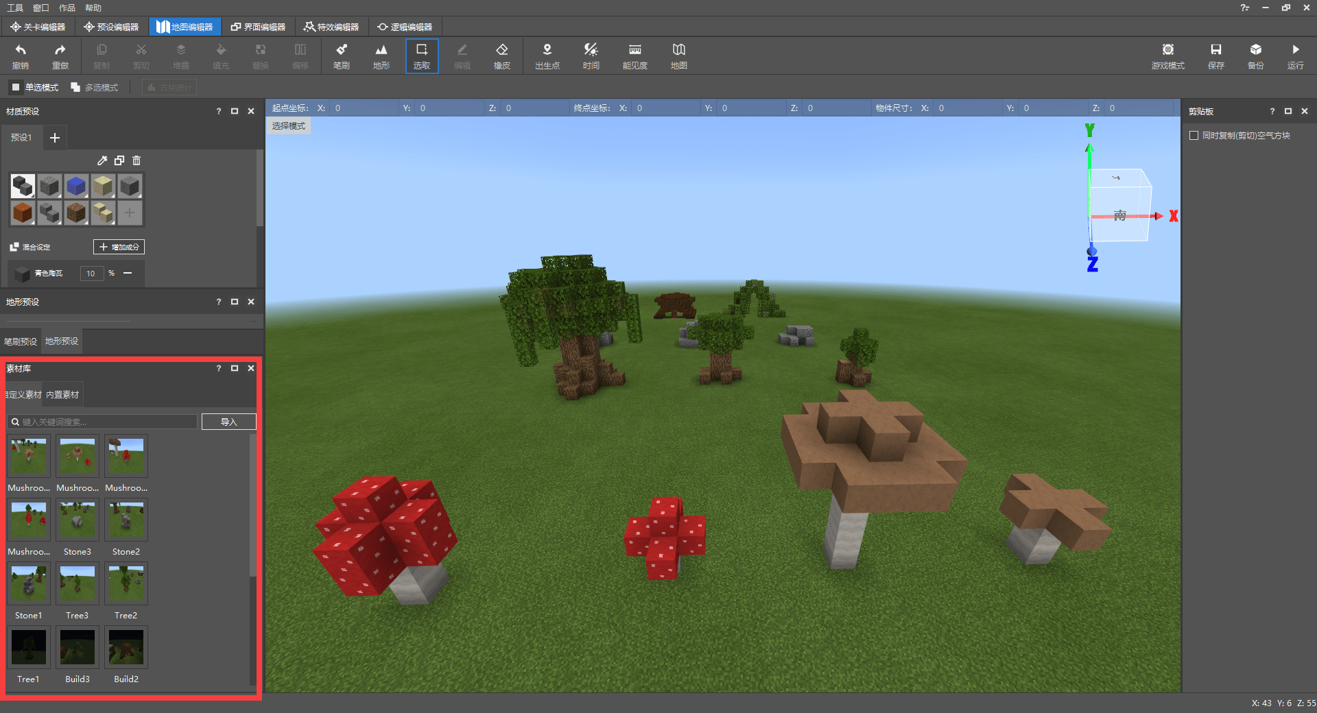Switch to 预设编辑器 tab
Image resolution: width=1317 pixels, height=713 pixels.
pos(111,27)
